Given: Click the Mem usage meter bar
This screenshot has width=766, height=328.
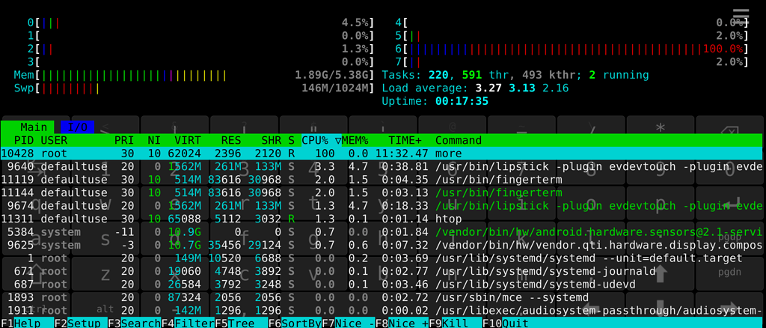Looking at the screenshot, I should [x=194, y=76].
